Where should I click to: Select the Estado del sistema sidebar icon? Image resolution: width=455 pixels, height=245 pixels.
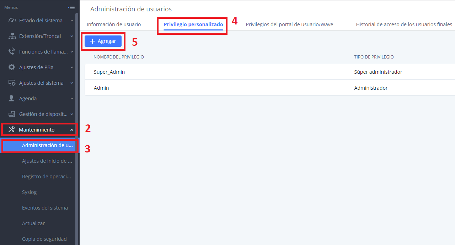11,20
